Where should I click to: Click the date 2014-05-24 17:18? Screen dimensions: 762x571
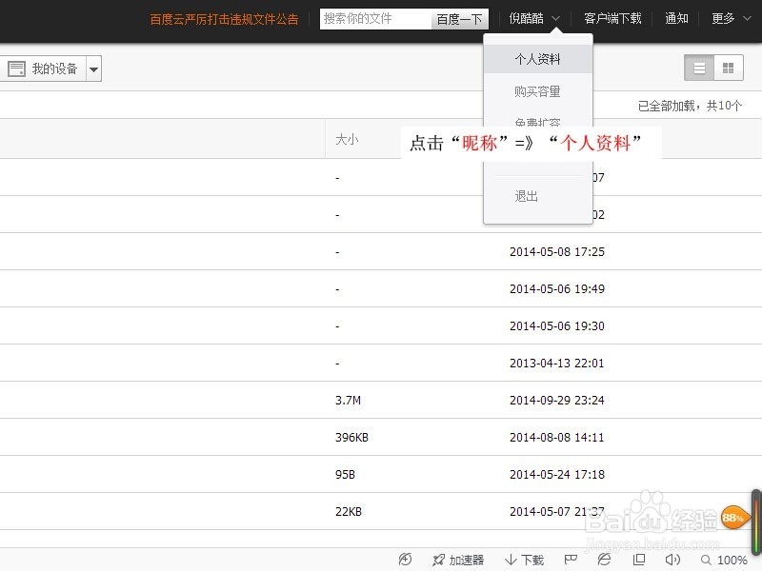click(x=557, y=474)
